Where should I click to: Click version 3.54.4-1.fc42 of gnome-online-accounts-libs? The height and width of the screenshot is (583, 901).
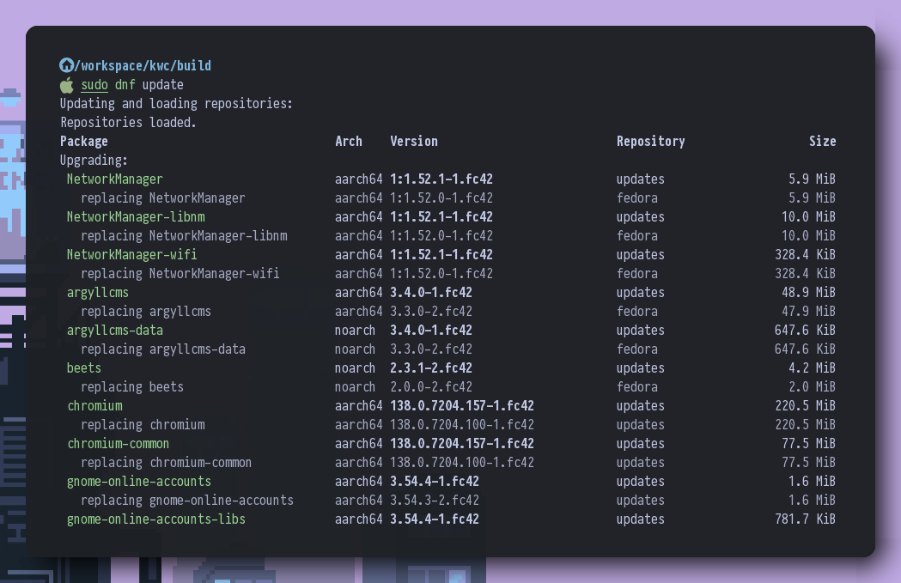point(435,519)
